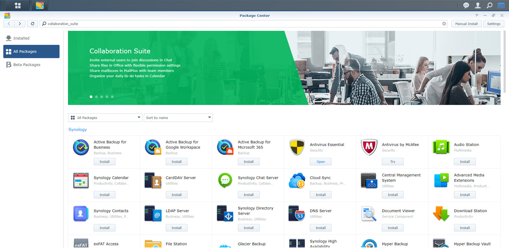The height and width of the screenshot is (248, 509).
Task: Open the user account options icon
Action: [478, 6]
